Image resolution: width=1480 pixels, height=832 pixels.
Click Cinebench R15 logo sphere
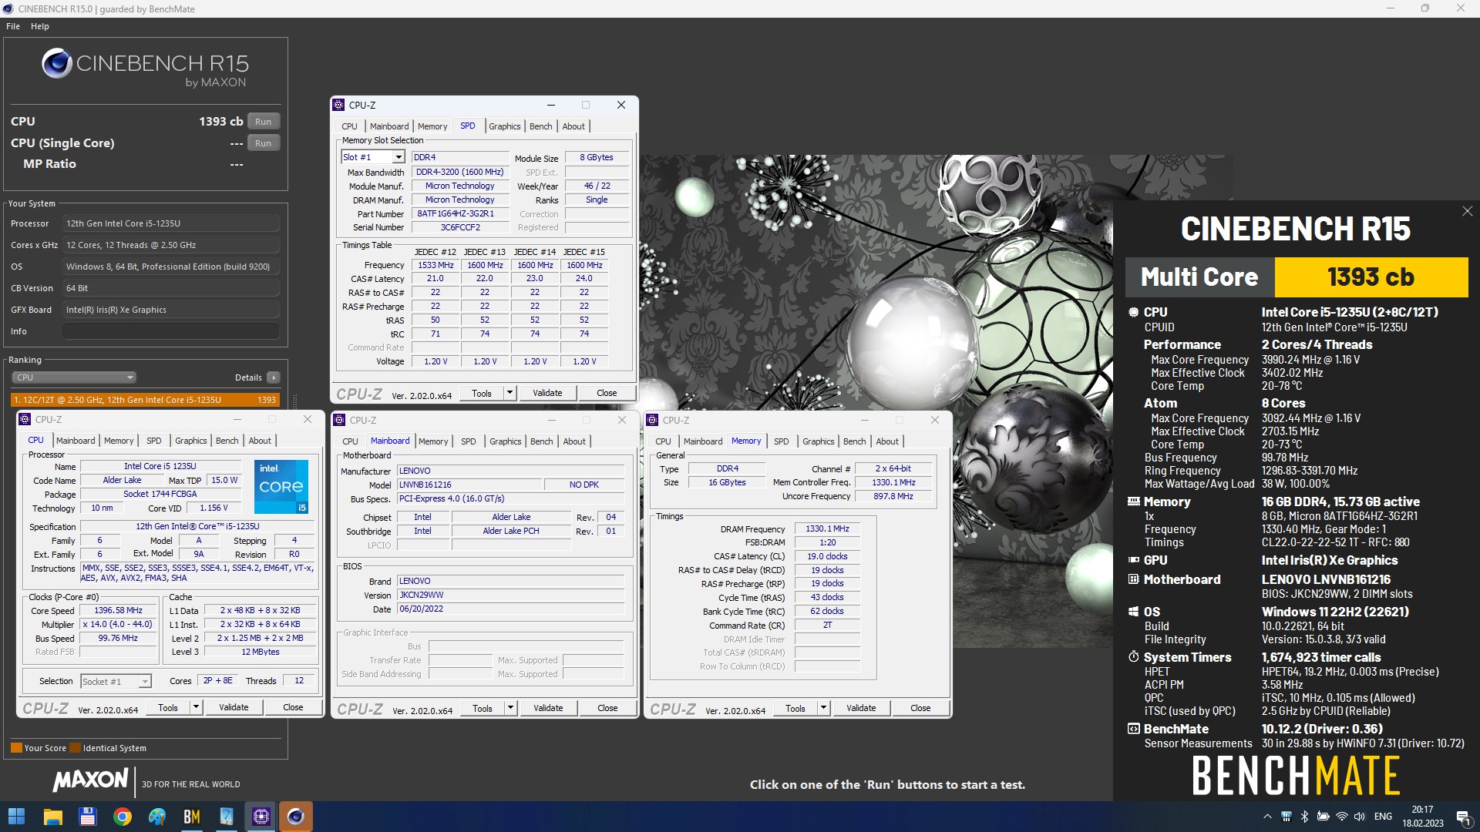[x=56, y=64]
